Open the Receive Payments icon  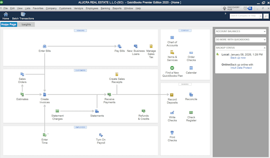pos(109,94)
